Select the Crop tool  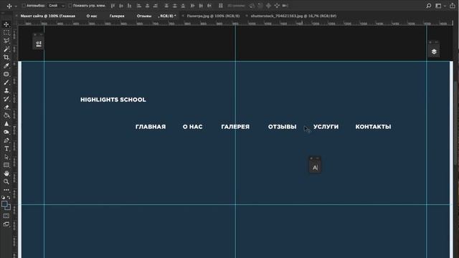6,57
